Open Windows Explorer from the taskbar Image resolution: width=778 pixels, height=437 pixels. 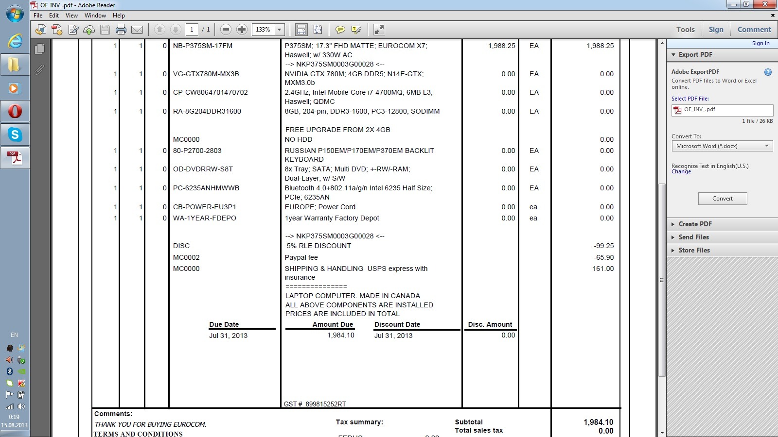15,65
